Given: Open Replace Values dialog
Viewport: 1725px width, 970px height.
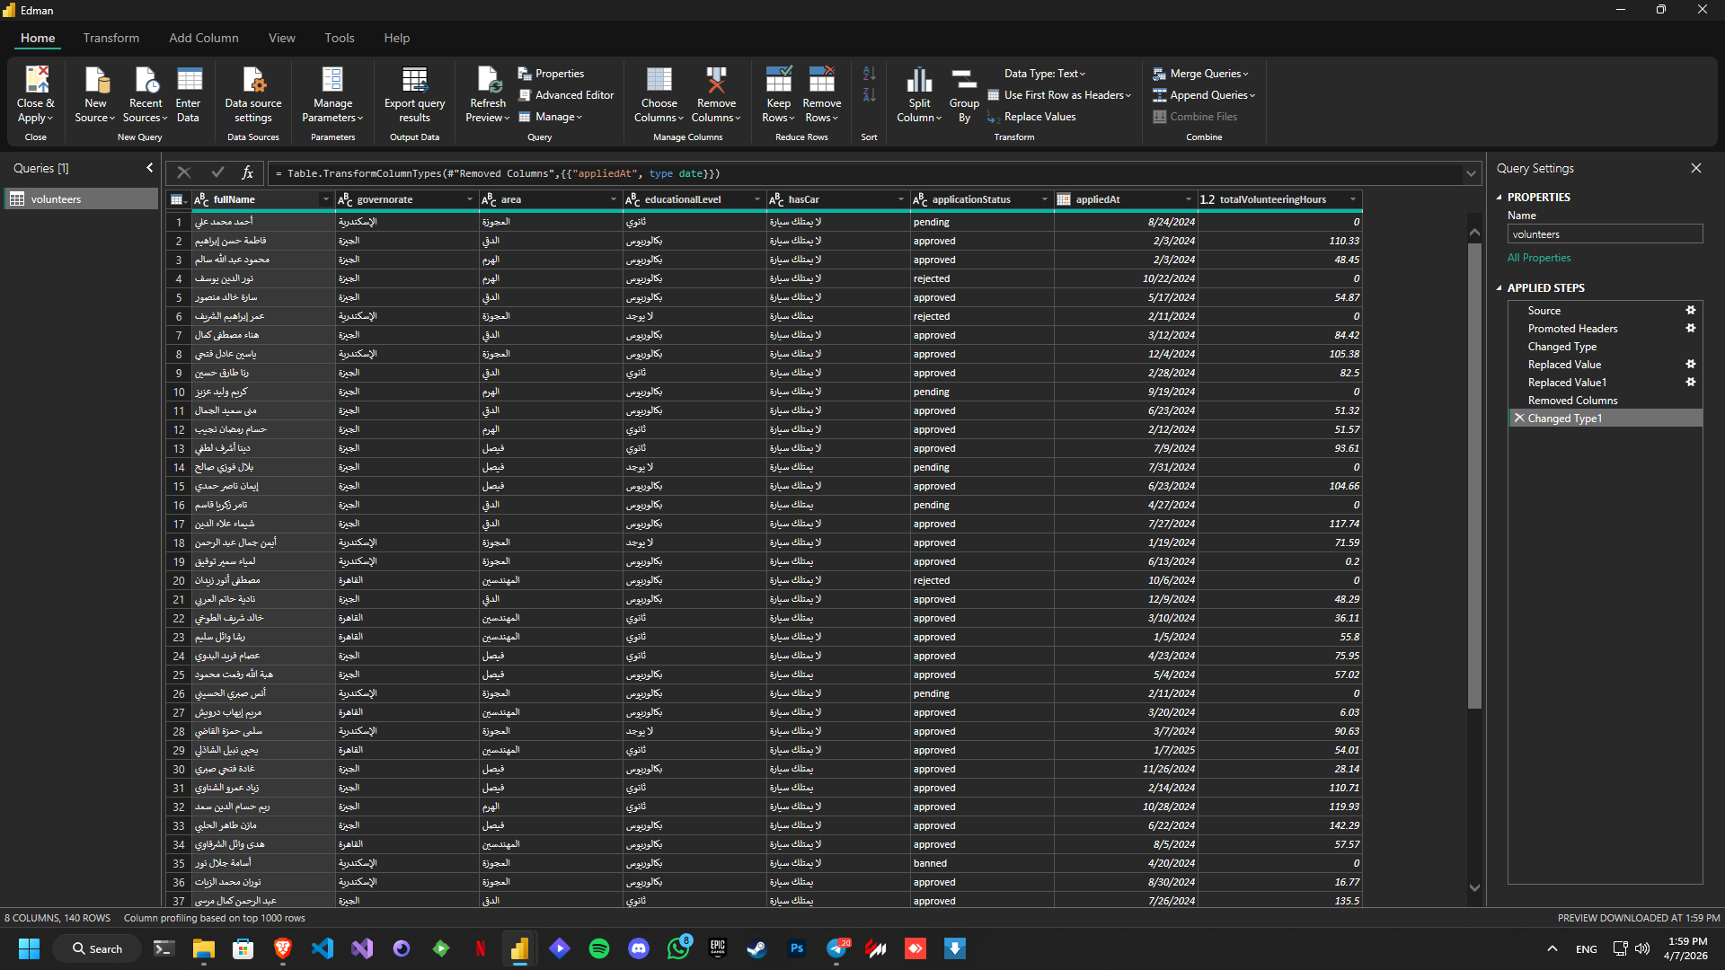Looking at the screenshot, I should 1039,117.
